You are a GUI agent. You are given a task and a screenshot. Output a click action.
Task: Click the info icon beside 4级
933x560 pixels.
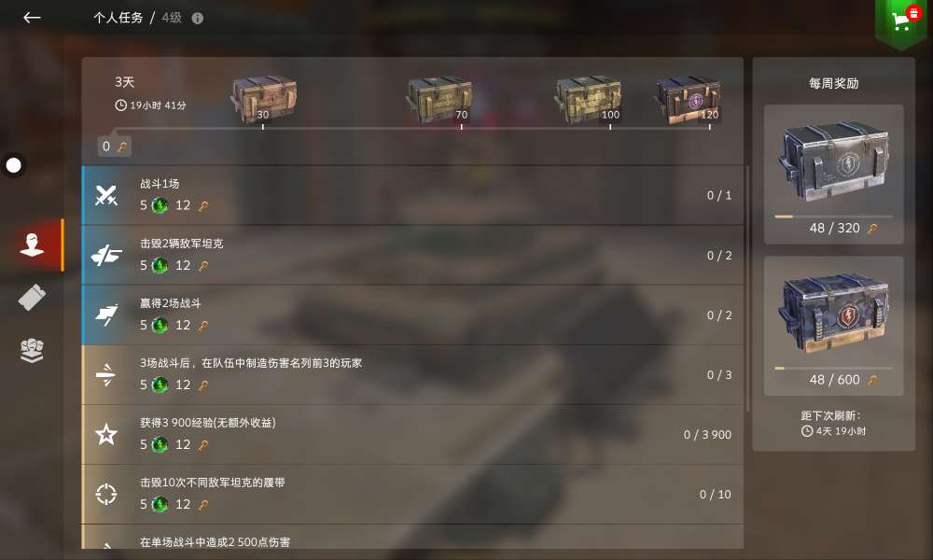198,18
